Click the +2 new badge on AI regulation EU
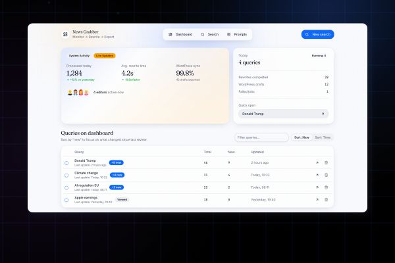395x263 pixels. point(117,187)
